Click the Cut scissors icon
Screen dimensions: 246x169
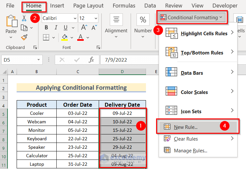pyautogui.click(x=24, y=18)
